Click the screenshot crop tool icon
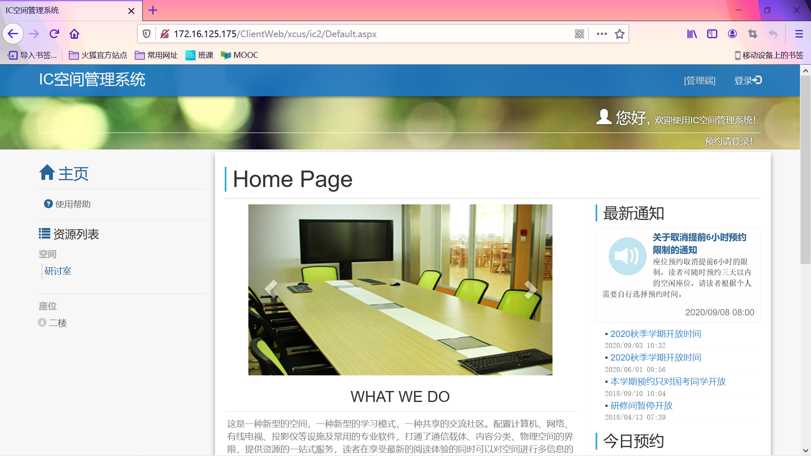811x456 pixels. (x=753, y=34)
